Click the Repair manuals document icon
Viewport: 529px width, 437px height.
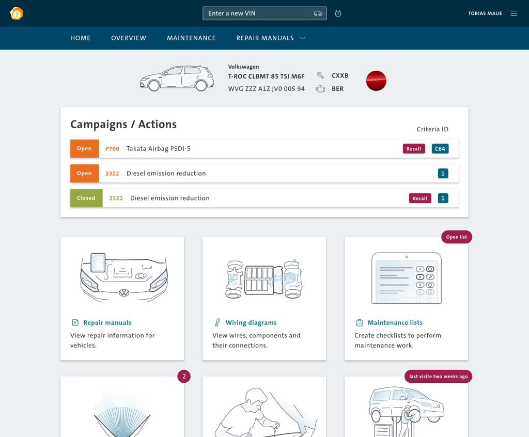[75, 323]
